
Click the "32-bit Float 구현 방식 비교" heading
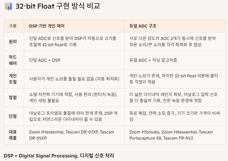(x=58, y=6)
